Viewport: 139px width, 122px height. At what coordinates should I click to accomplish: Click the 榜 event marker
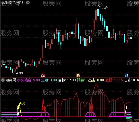click(x=78, y=75)
